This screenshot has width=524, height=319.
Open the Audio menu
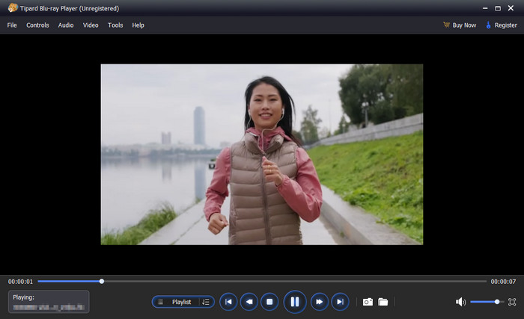66,25
